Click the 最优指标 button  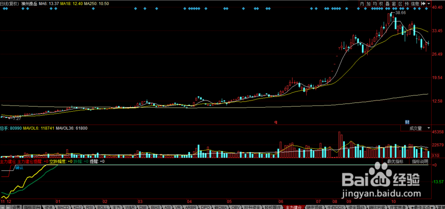395,162
